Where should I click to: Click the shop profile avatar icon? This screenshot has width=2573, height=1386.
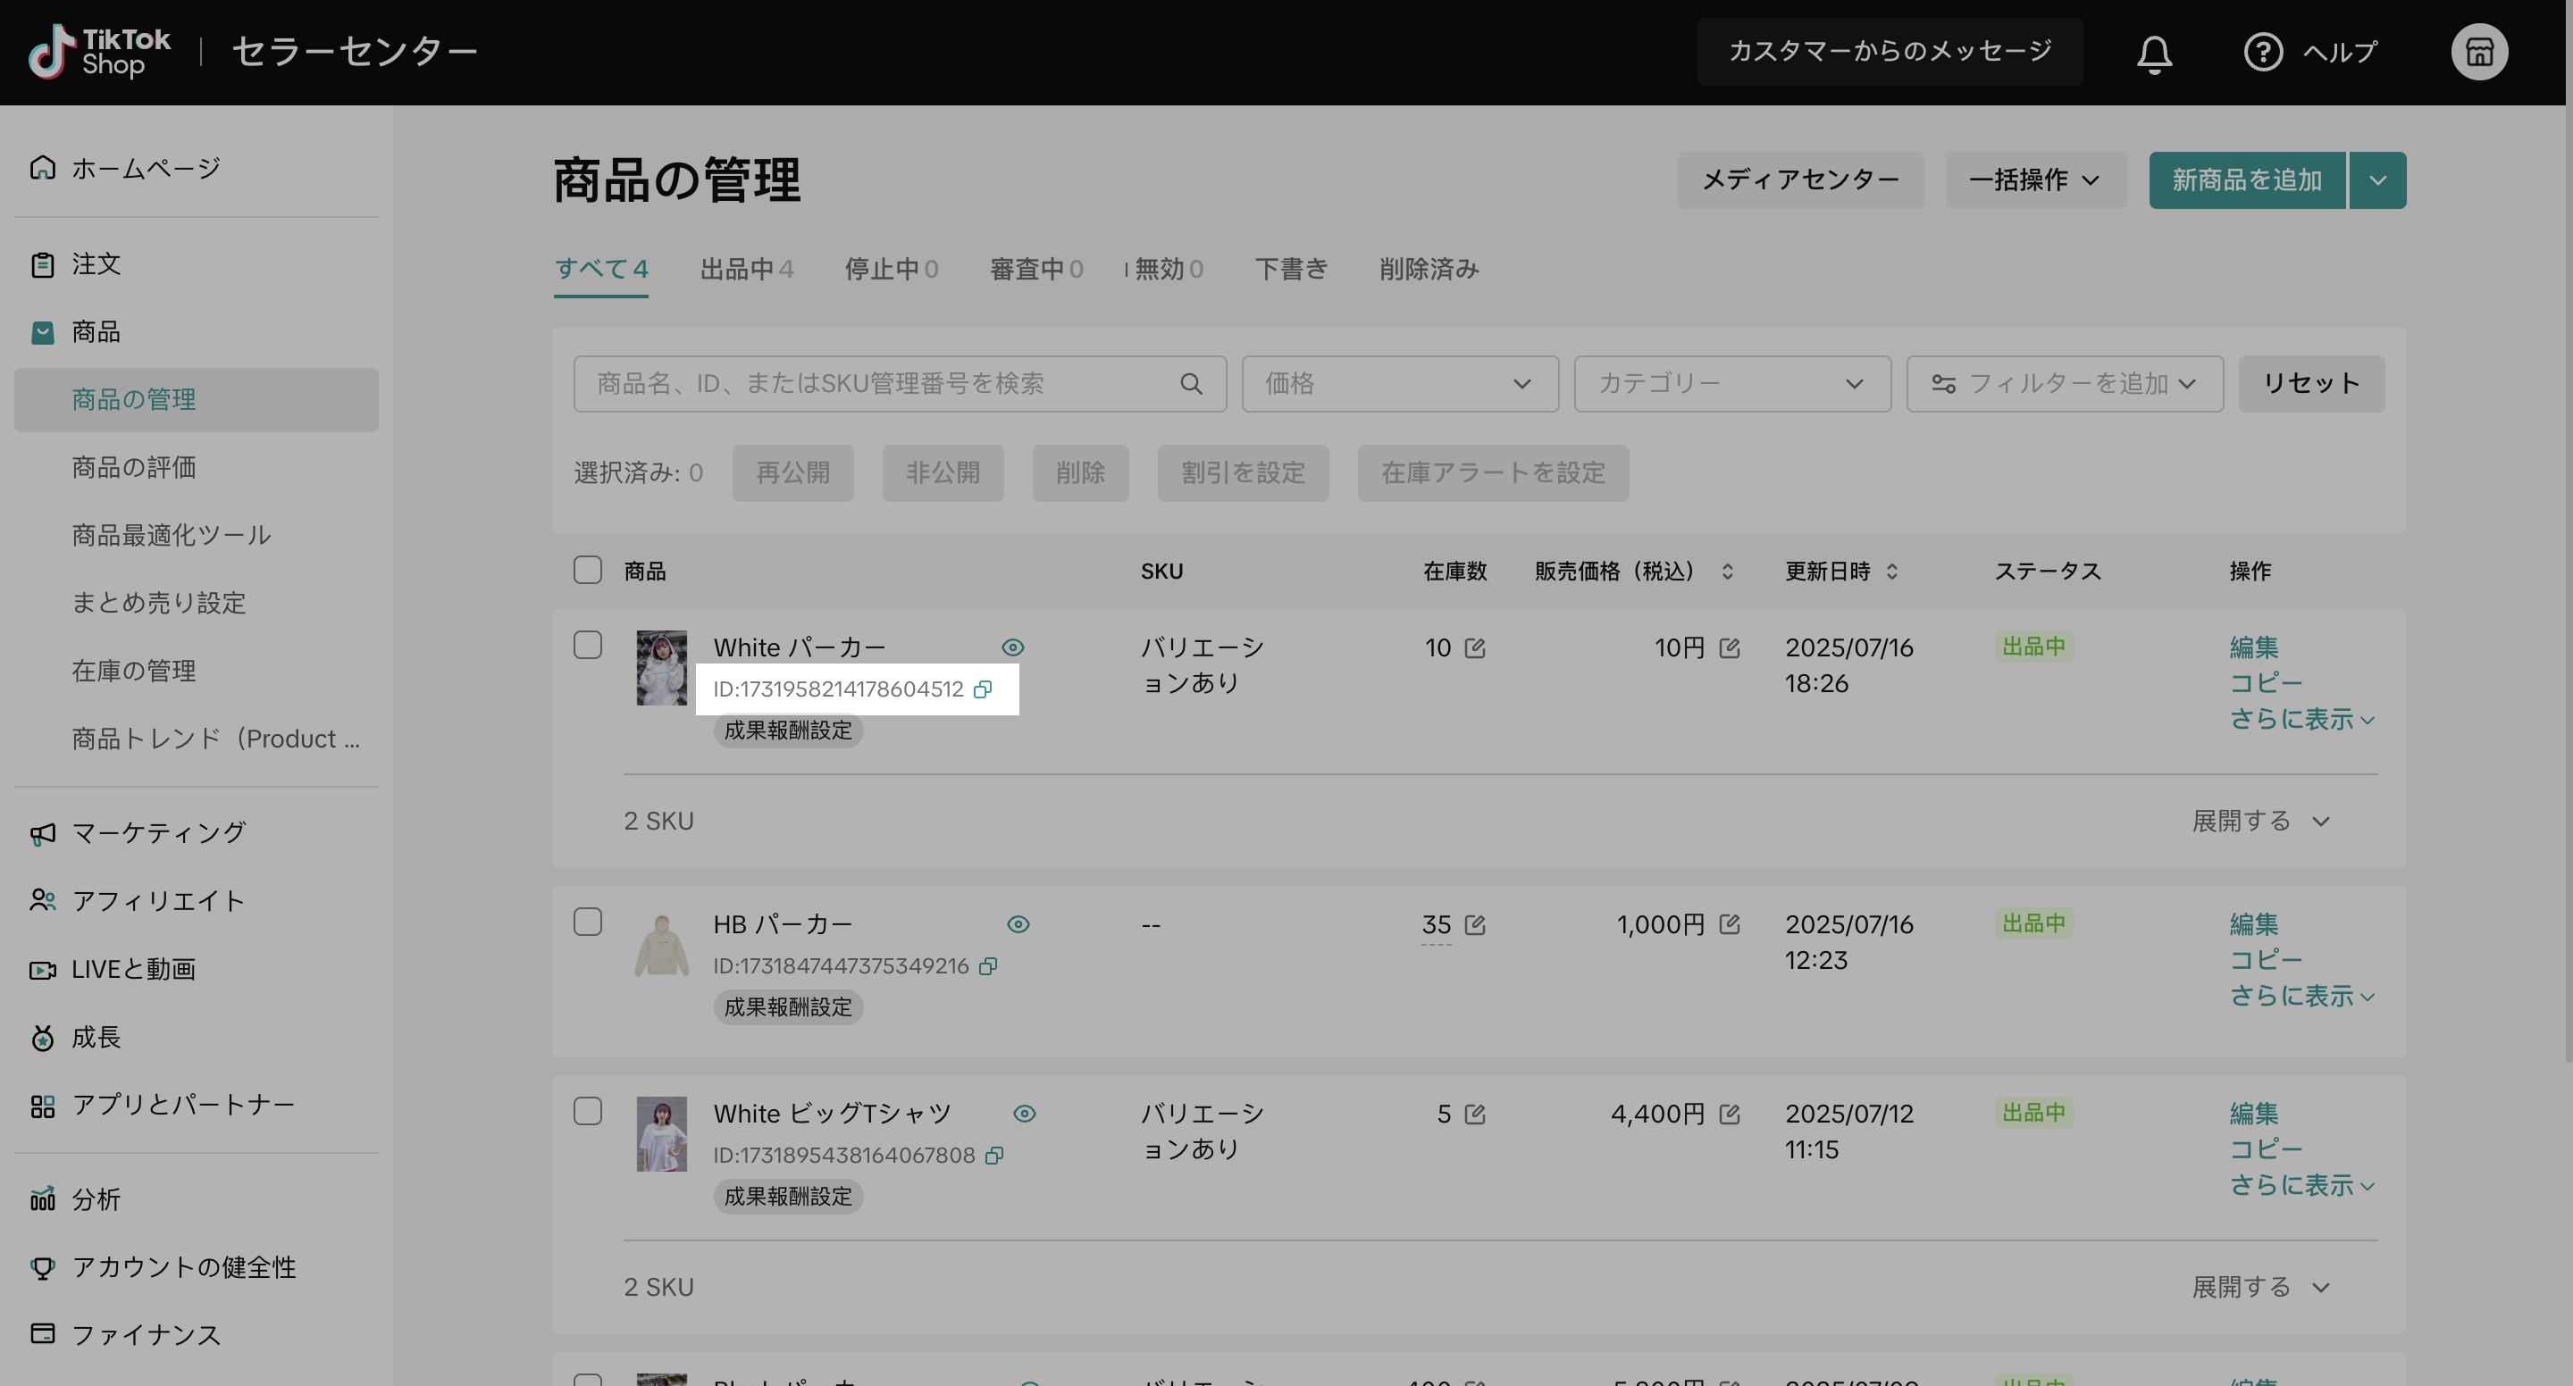pos(2478,52)
